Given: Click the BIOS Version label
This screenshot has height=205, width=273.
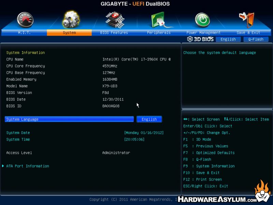Looking at the screenshot, I should [x=19, y=93].
